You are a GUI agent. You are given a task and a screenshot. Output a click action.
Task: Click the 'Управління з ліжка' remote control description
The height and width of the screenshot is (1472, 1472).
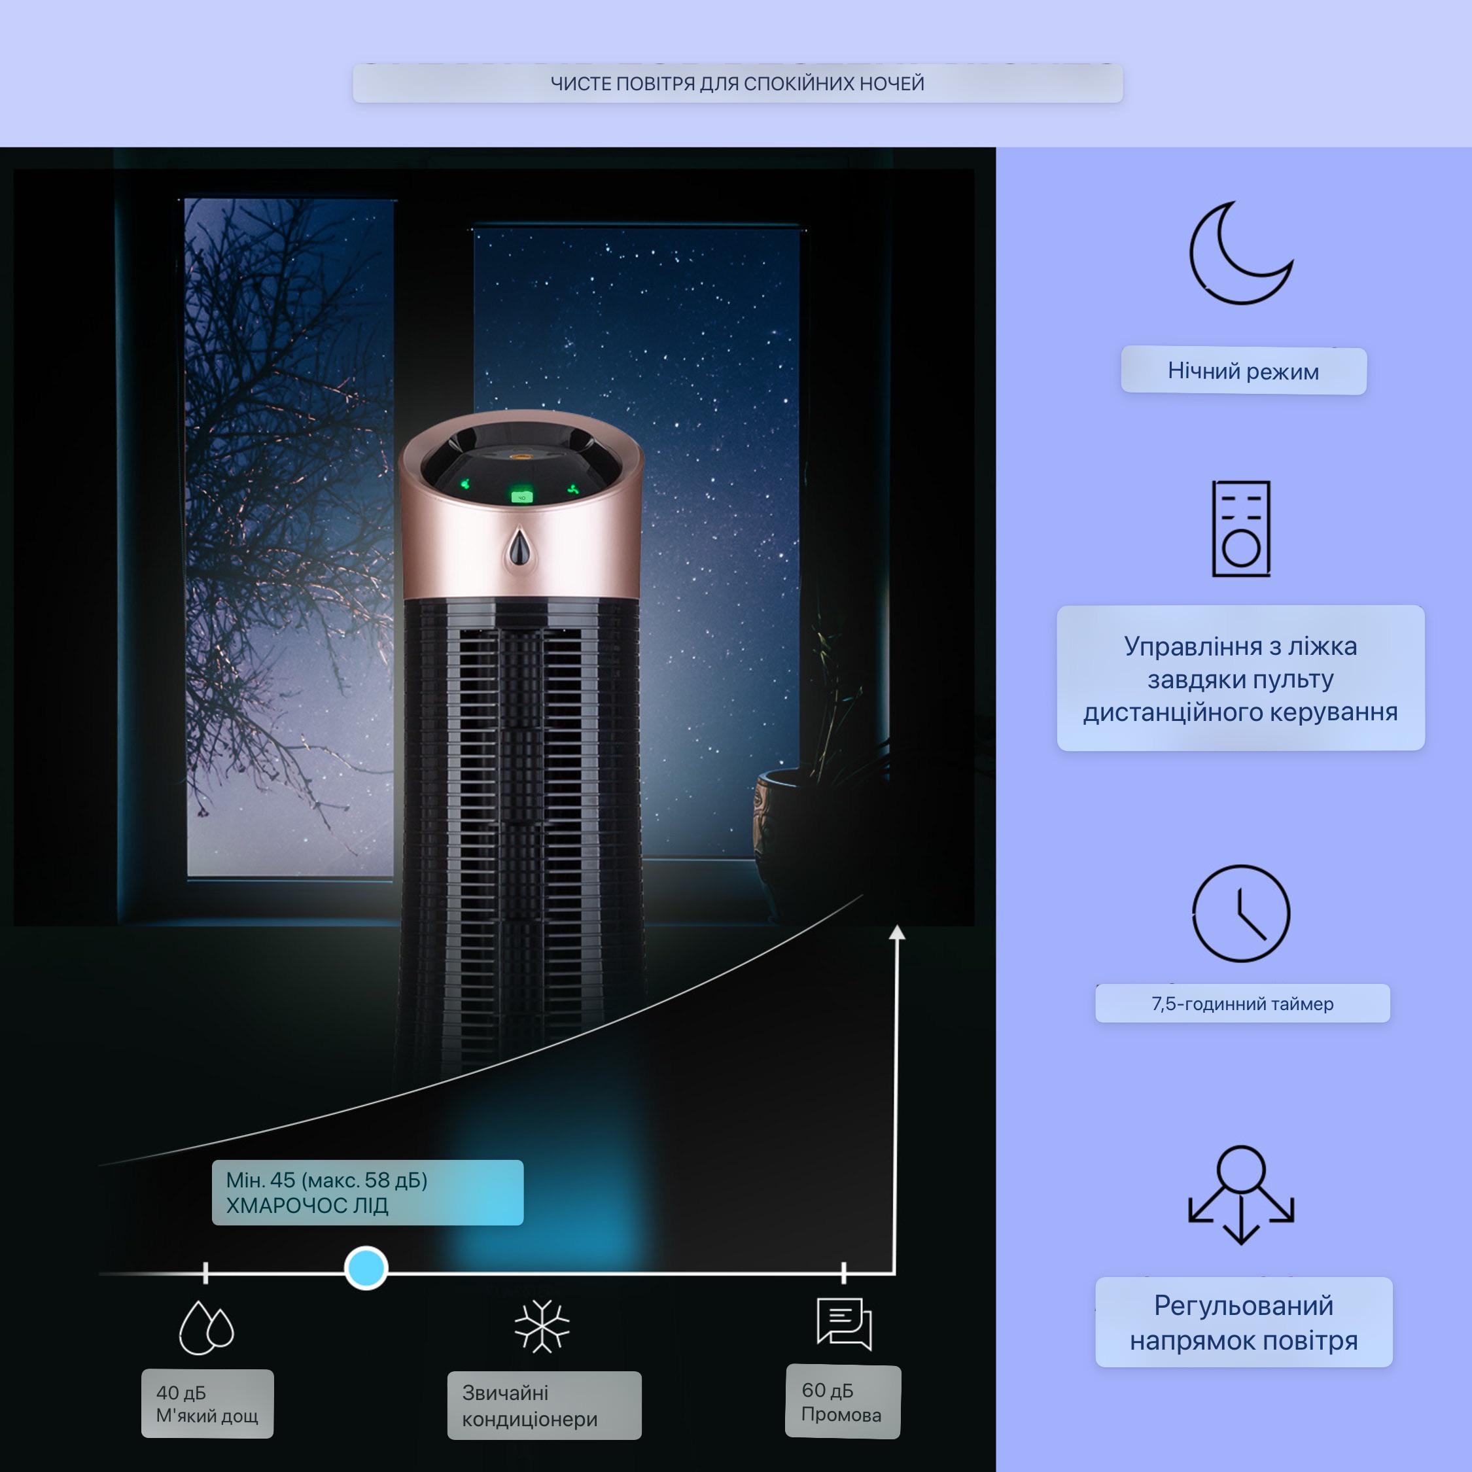[x=1240, y=678]
